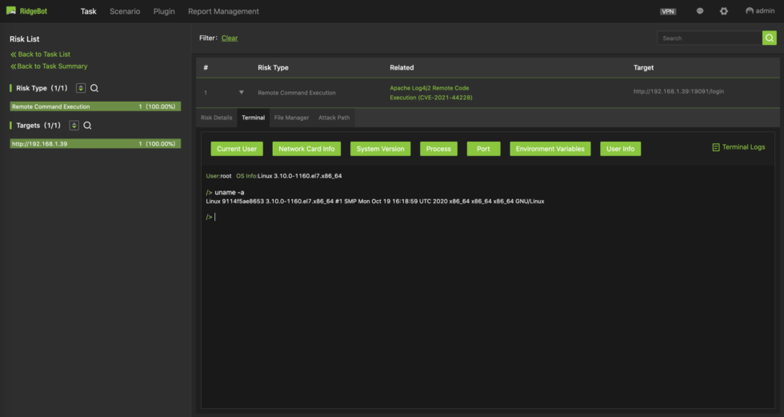Open the settings gear icon

coord(724,11)
